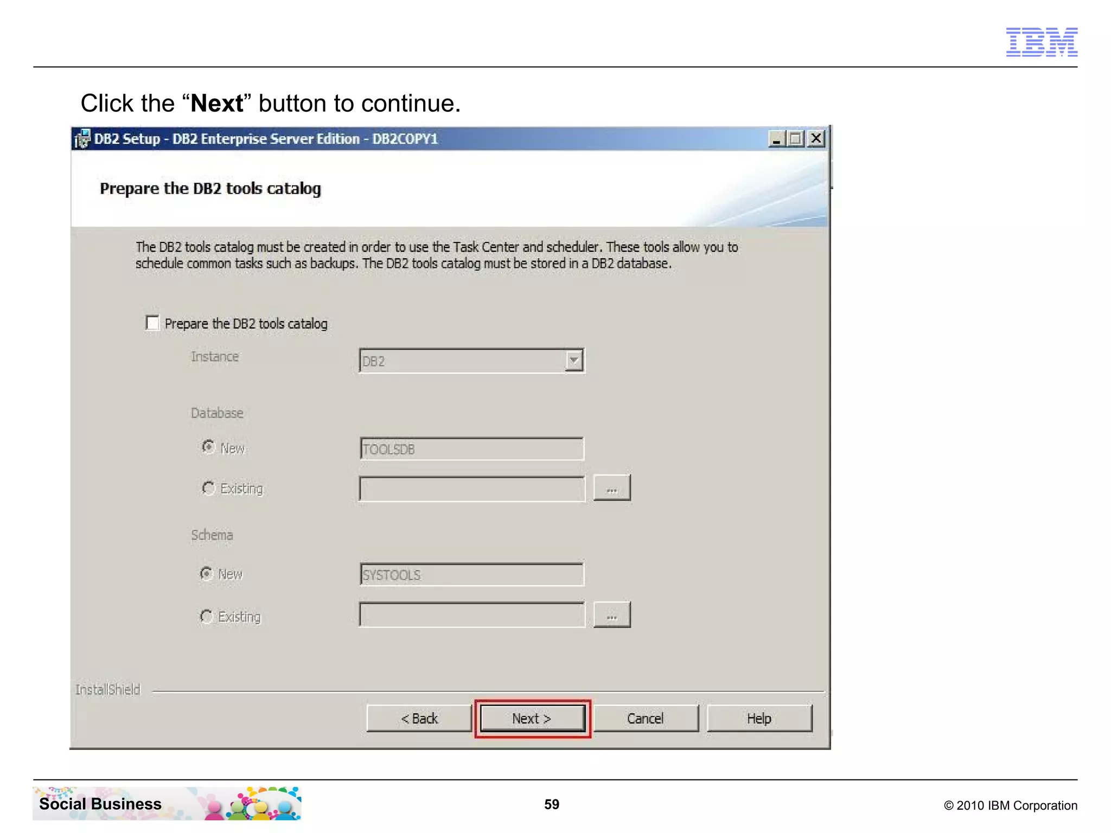
Task: Click the SYSTOOLS schema name field
Action: point(471,574)
